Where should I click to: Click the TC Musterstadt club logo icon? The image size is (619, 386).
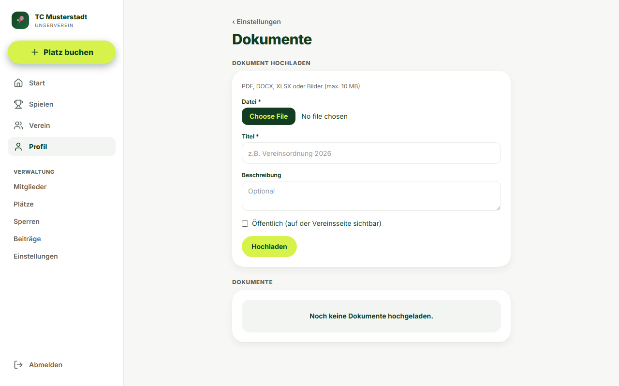(20, 20)
